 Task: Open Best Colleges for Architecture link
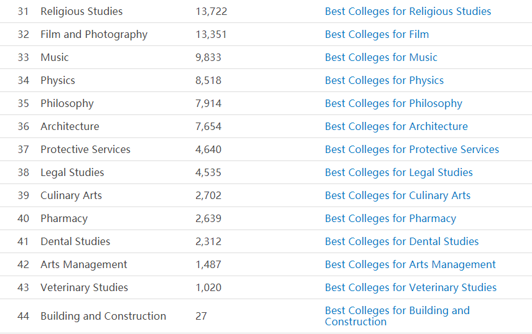coord(396,126)
